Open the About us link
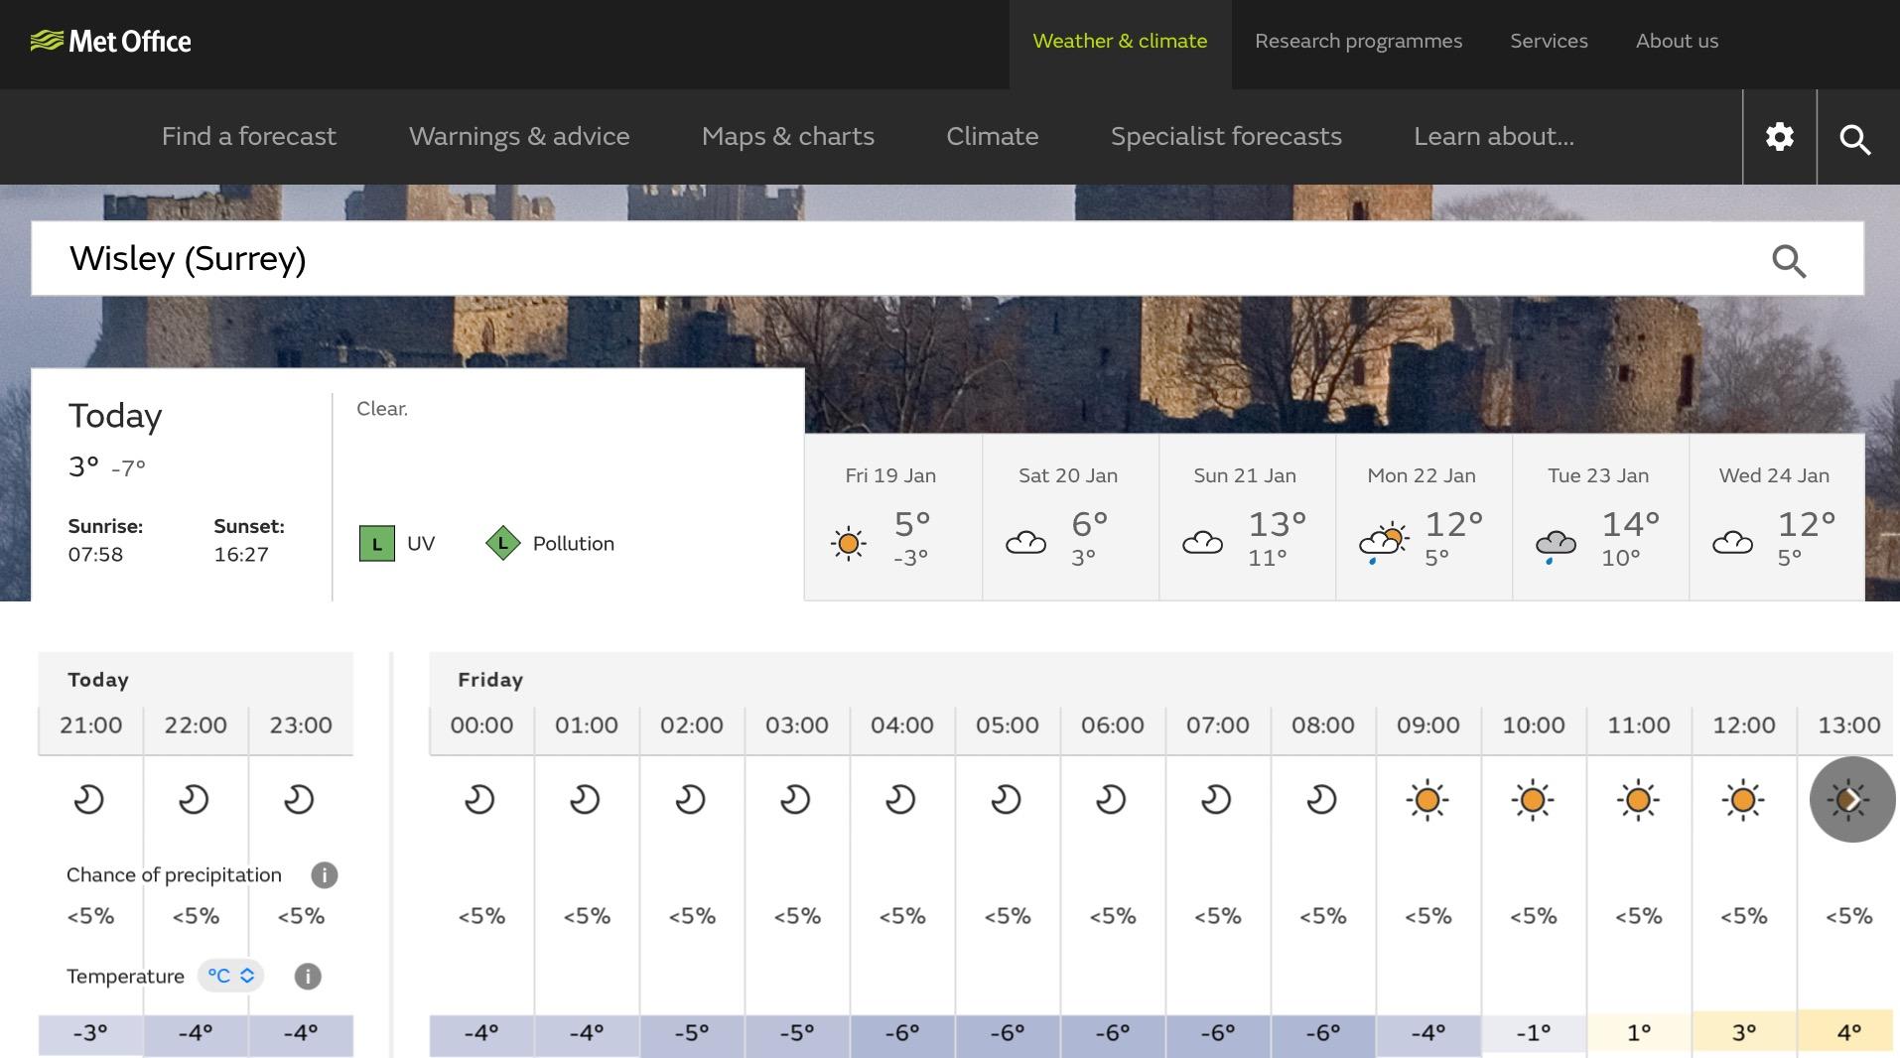Screen dimensions: 1900x1058 tap(1676, 42)
